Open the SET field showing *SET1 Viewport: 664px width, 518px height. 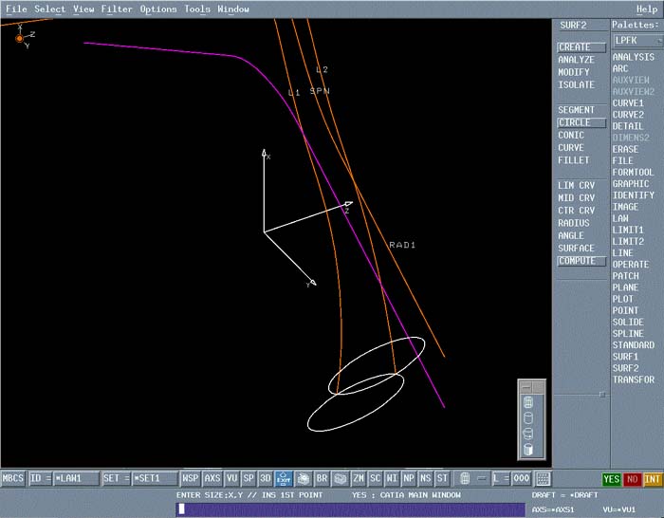pos(154,479)
